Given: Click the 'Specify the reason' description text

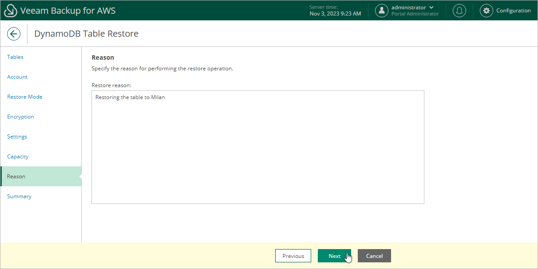Looking at the screenshot, I should point(162,69).
